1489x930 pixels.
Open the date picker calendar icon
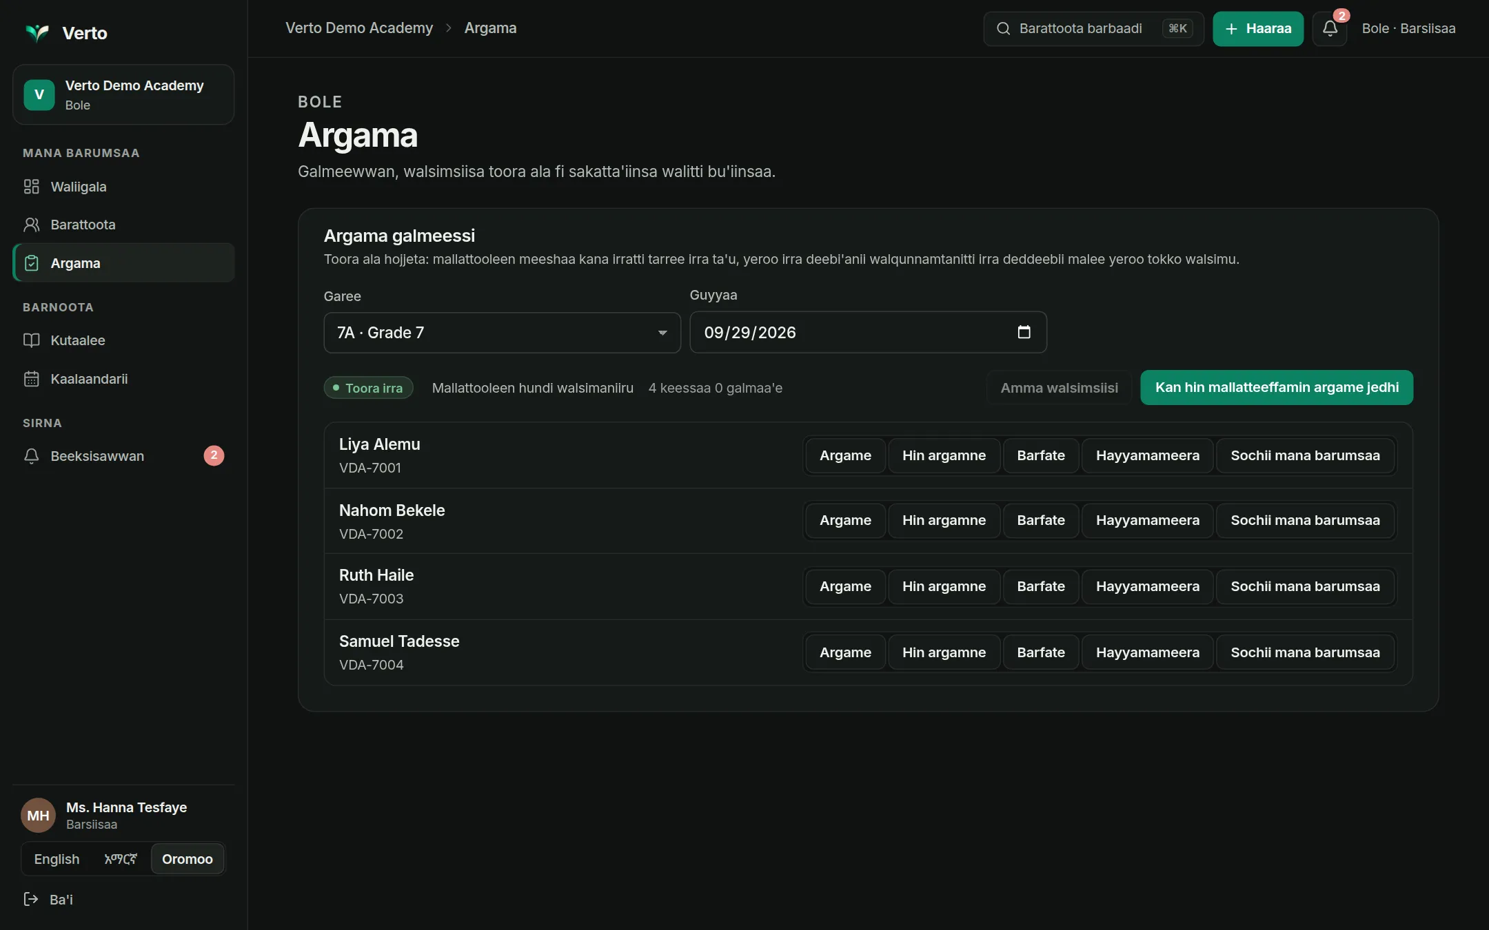click(1024, 332)
